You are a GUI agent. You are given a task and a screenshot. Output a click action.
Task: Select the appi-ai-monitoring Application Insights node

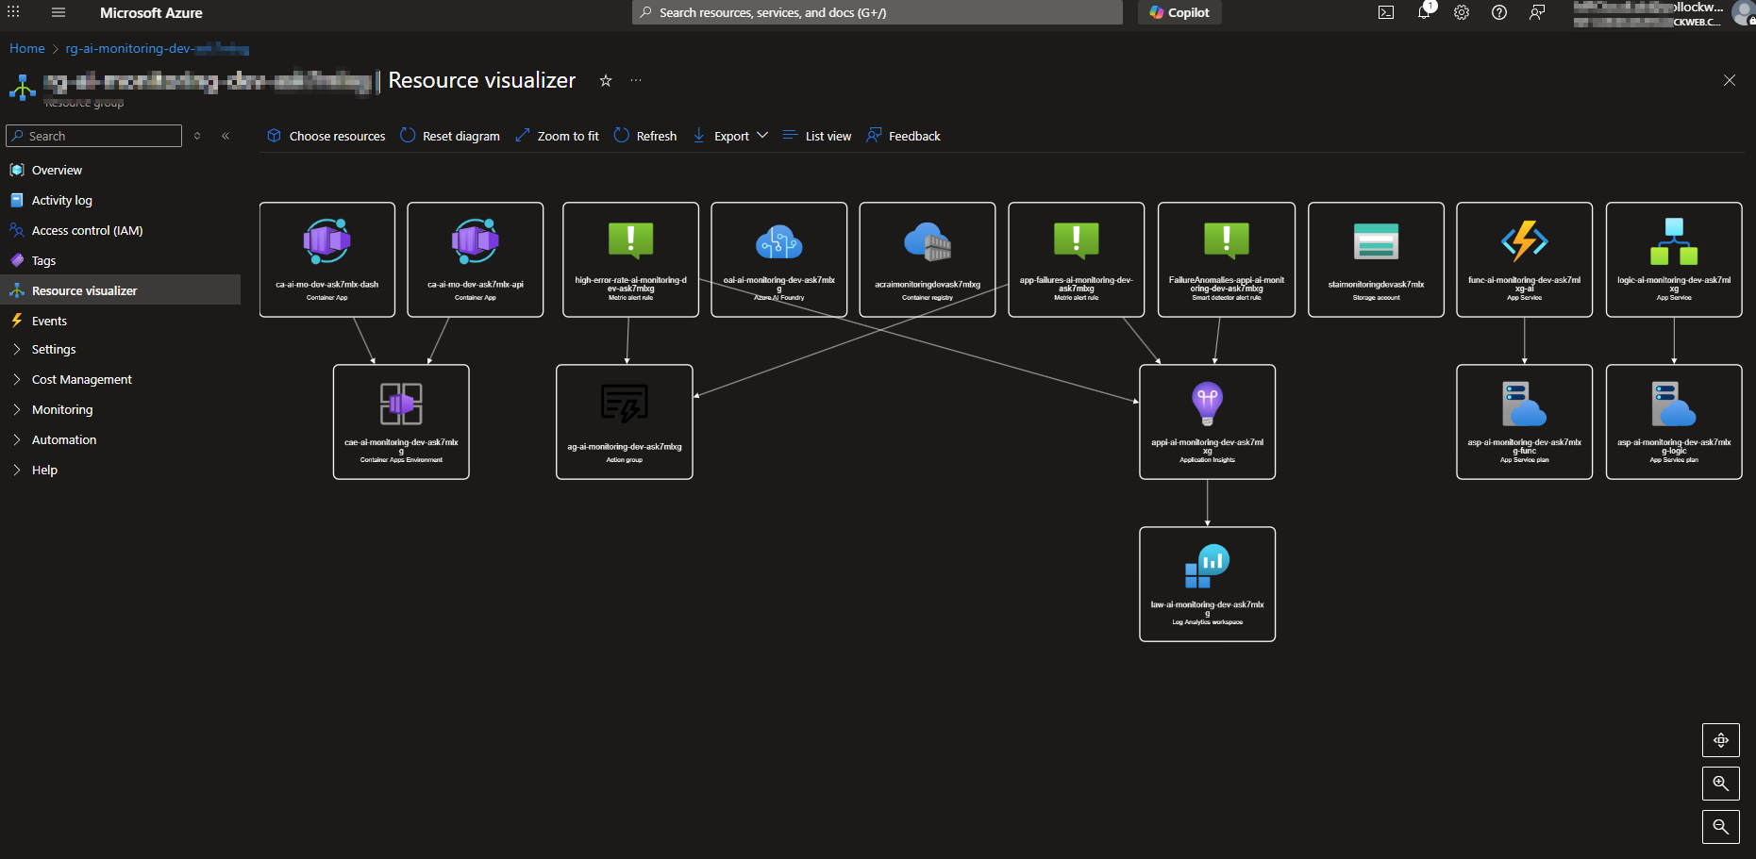[1208, 421]
